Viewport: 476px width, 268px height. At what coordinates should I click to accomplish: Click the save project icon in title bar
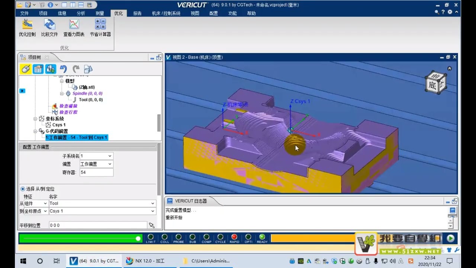coord(28,5)
